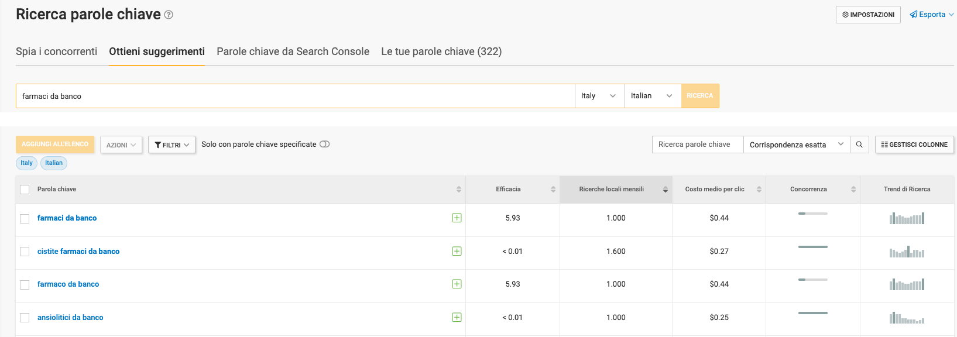Open the Italy country dropdown

(x=599, y=96)
